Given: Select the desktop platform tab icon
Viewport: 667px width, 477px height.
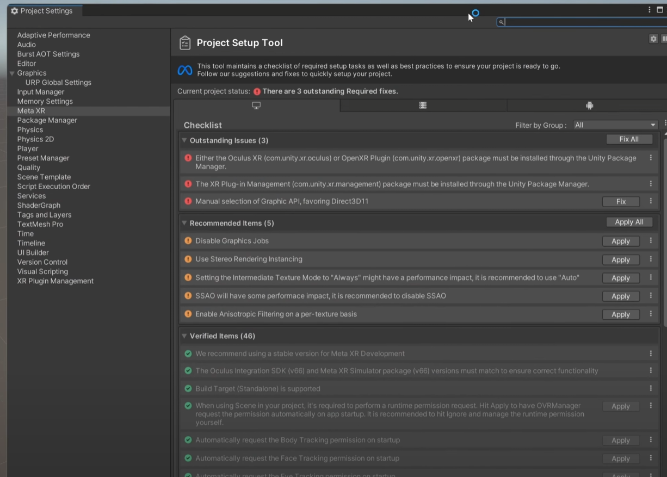Looking at the screenshot, I should pyautogui.click(x=256, y=106).
